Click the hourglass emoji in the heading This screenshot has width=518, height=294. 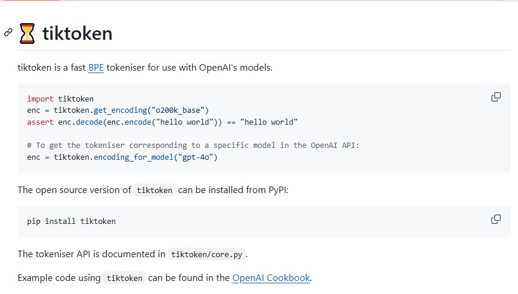click(27, 34)
